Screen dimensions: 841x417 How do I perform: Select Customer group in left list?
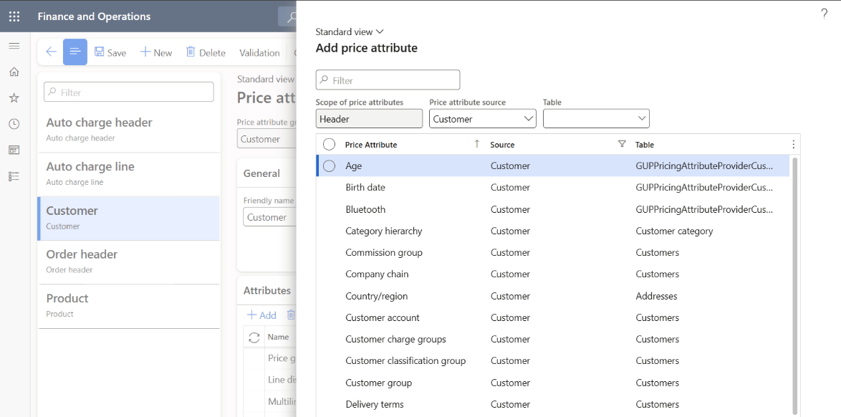click(x=129, y=218)
